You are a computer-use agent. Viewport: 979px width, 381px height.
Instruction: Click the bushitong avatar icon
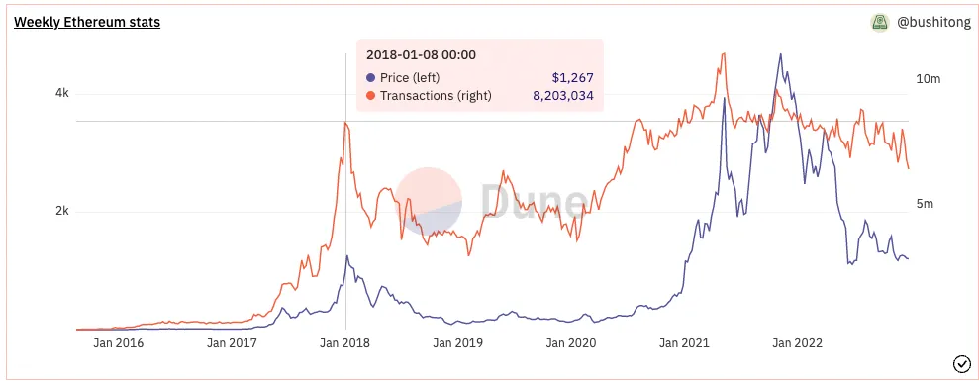coord(880,23)
